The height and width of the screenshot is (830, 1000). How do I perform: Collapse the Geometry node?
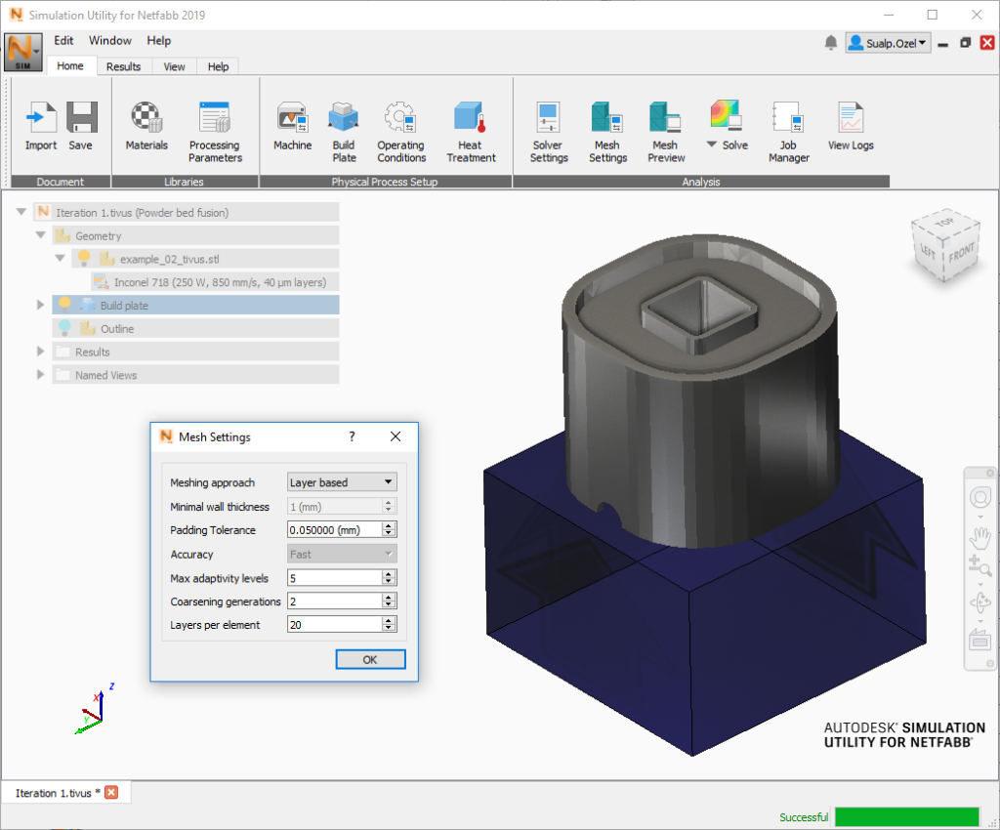click(x=40, y=235)
